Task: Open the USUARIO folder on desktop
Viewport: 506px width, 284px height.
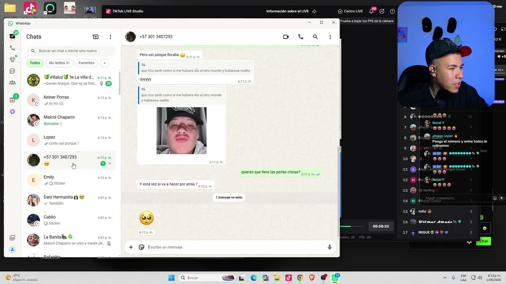Action: pos(10,10)
